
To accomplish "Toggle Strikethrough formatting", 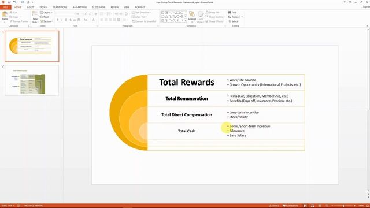I will [x=75, y=20].
